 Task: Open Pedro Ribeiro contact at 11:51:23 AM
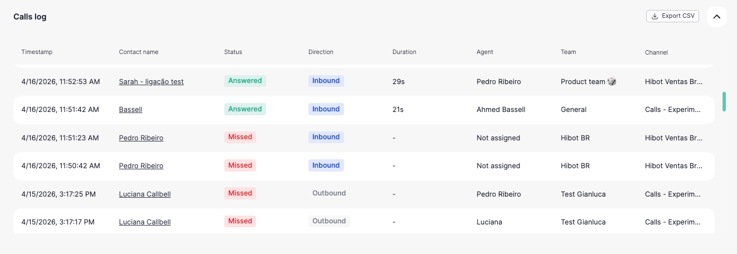point(141,138)
